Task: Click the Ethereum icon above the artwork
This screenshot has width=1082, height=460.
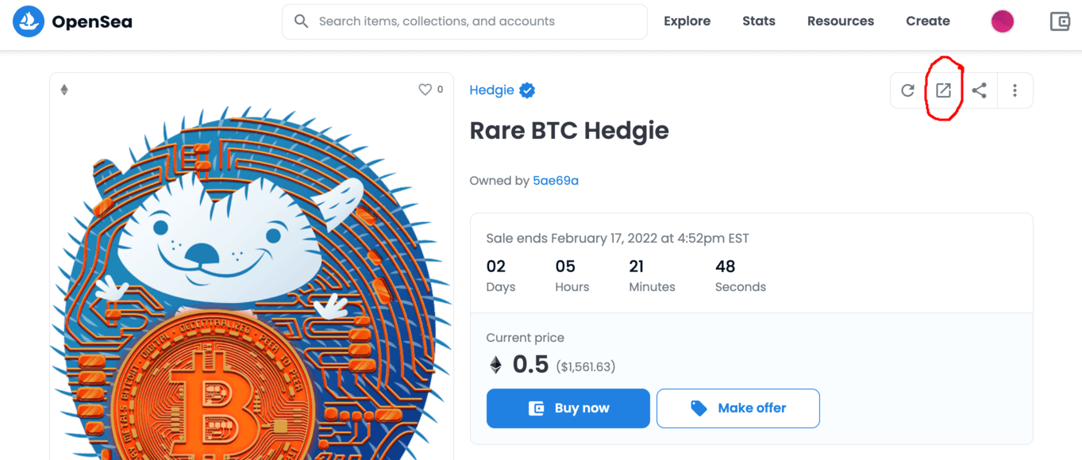Action: 64,90
